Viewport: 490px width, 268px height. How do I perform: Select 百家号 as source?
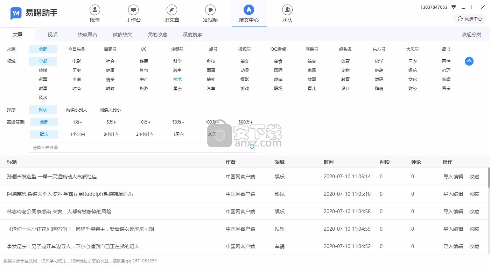click(110, 49)
